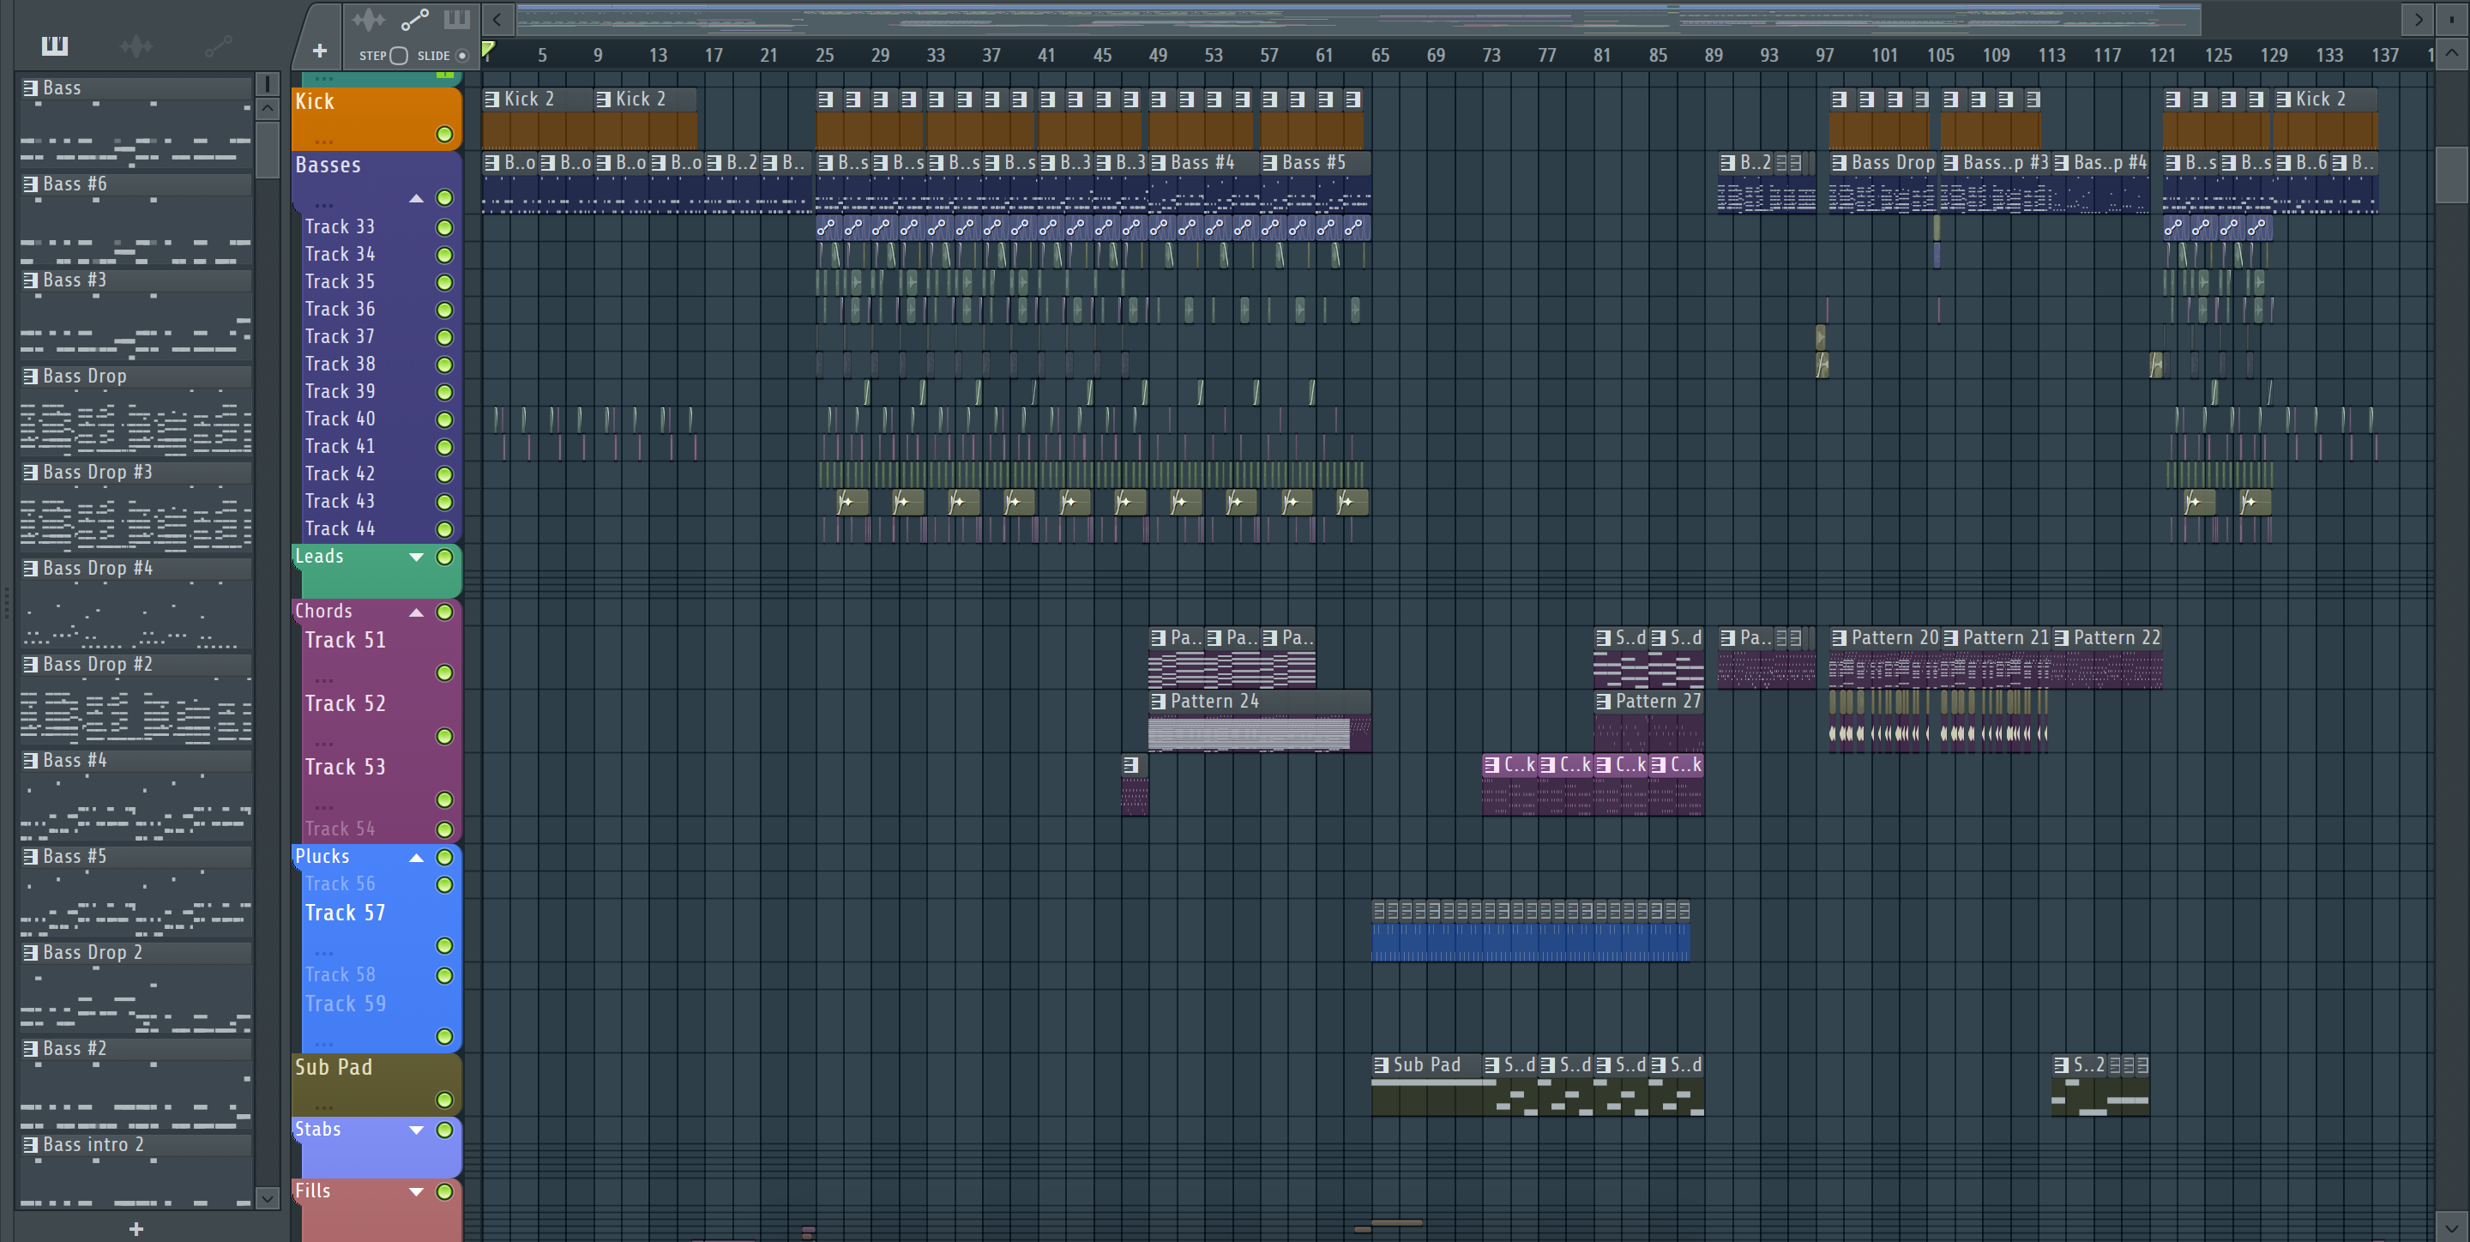The height and width of the screenshot is (1242, 2470).
Task: Click the zoom button in the top-right corner
Action: [2452, 19]
